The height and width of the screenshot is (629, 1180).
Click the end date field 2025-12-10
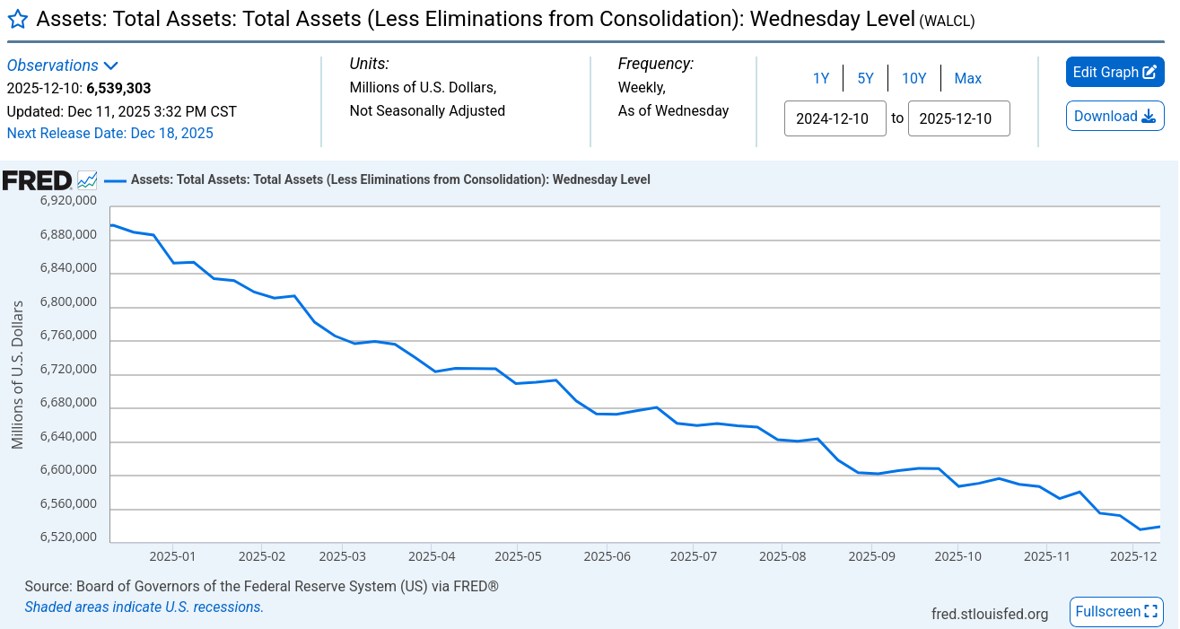coord(958,118)
